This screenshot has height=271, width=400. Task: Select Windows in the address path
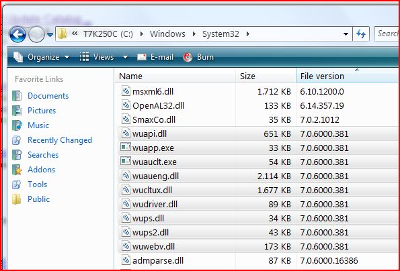[x=167, y=34]
